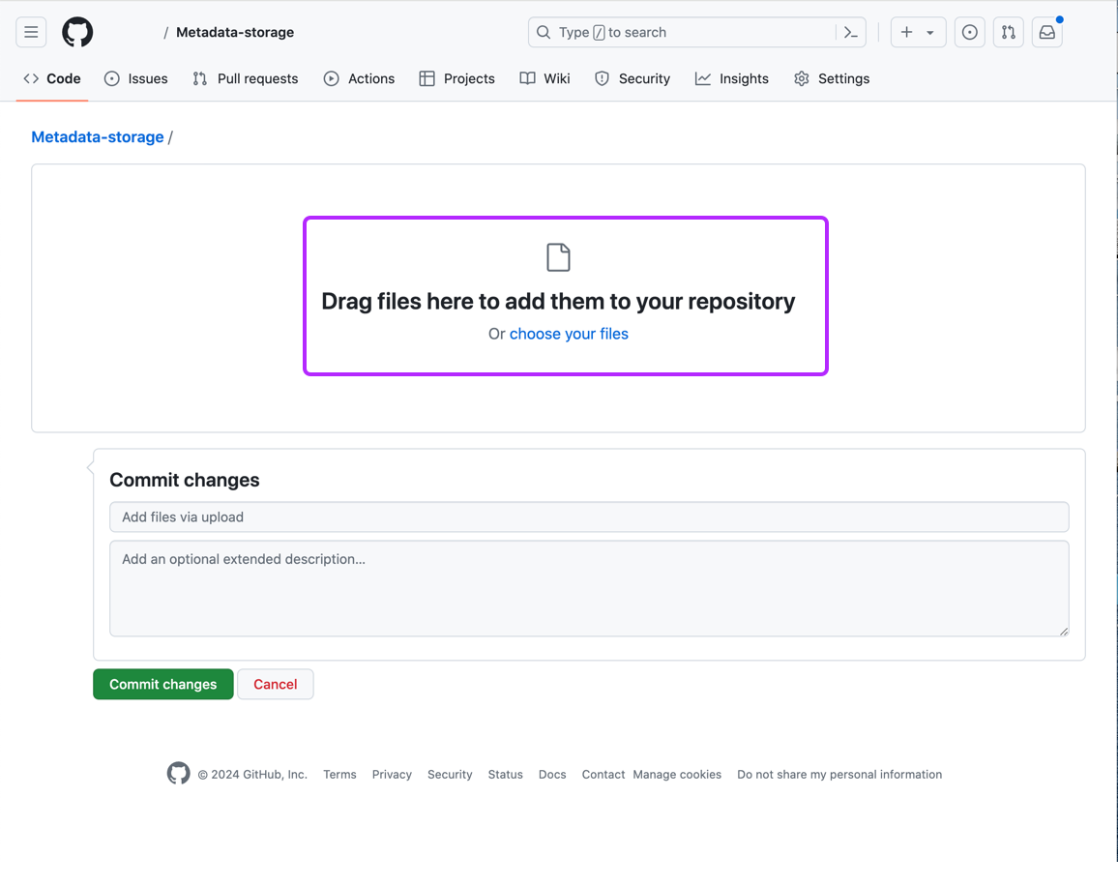The width and height of the screenshot is (1118, 886).
Task: Open repository Settings tab
Action: coord(832,78)
